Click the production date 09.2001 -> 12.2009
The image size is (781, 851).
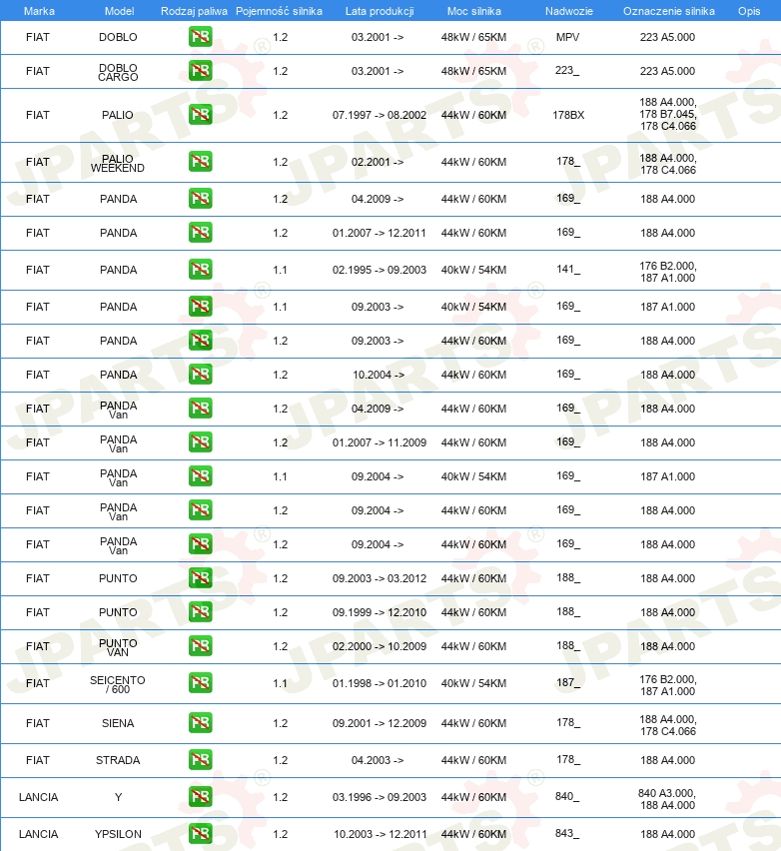pos(380,723)
